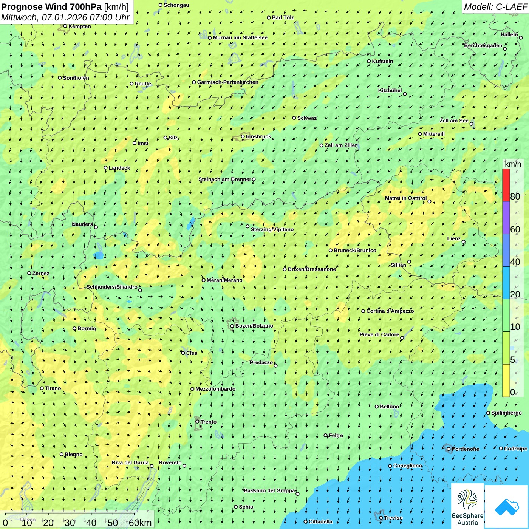Click the 'Sterzing/Vipiteno' label
The height and width of the screenshot is (529, 529).
pos(272,229)
